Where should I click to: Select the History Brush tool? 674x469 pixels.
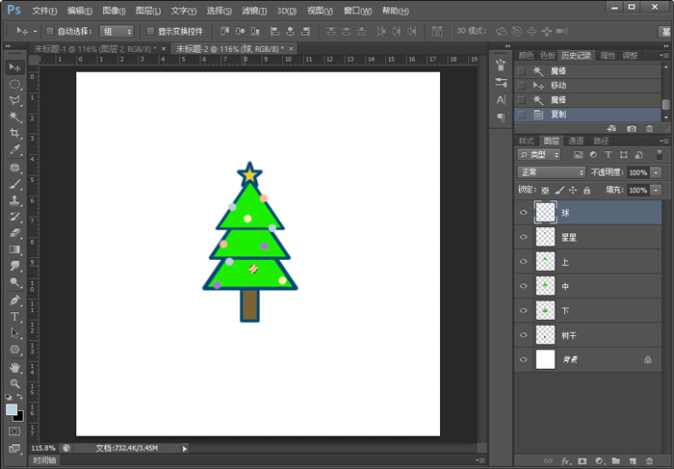click(x=14, y=217)
